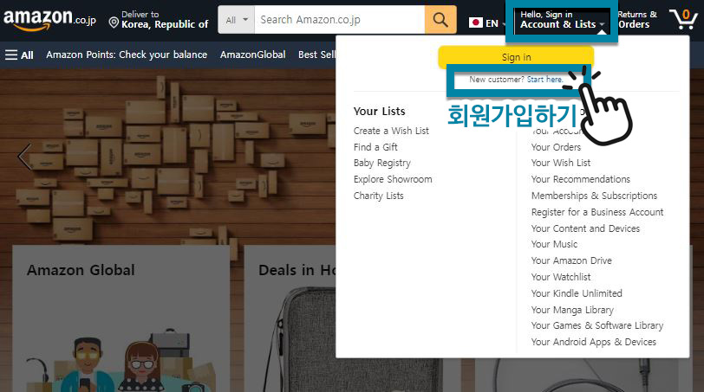Click the Search Amazon.co.jp input field
Viewport: 704px width, 392px height.
pyautogui.click(x=340, y=20)
